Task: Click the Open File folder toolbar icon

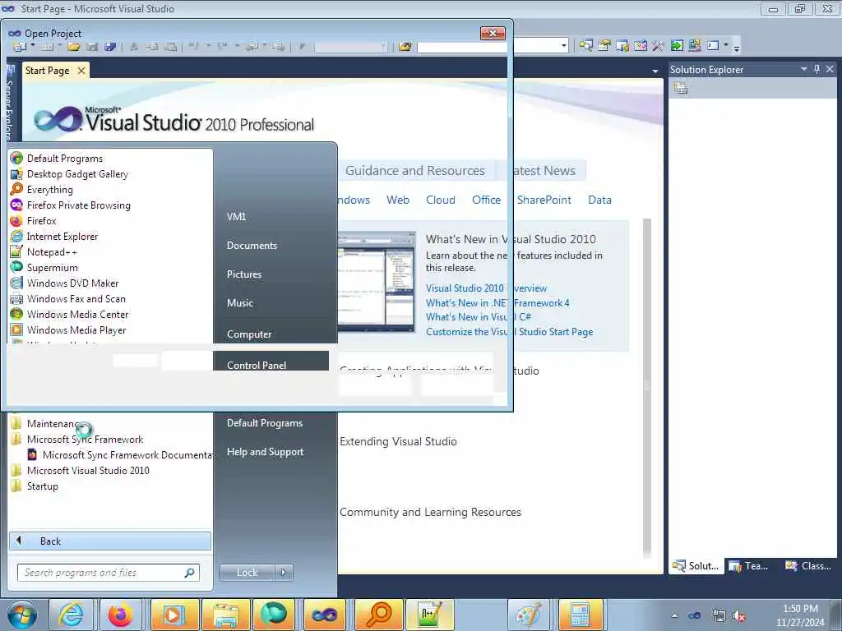Action: pos(73,47)
